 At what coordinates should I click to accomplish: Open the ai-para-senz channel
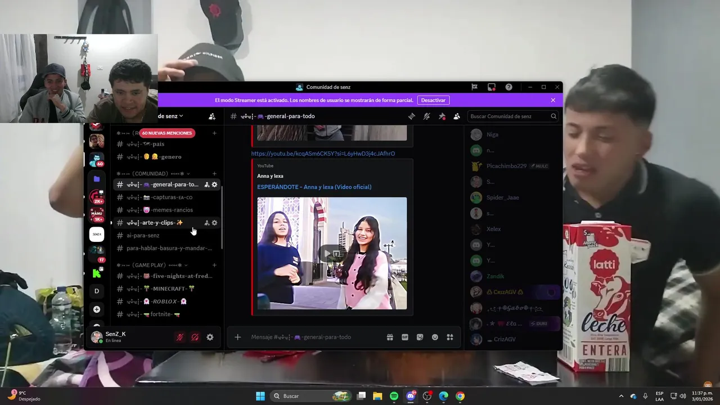coord(167,236)
